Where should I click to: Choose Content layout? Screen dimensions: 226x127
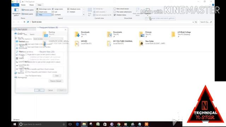pyautogui.click(x=56, y=15)
